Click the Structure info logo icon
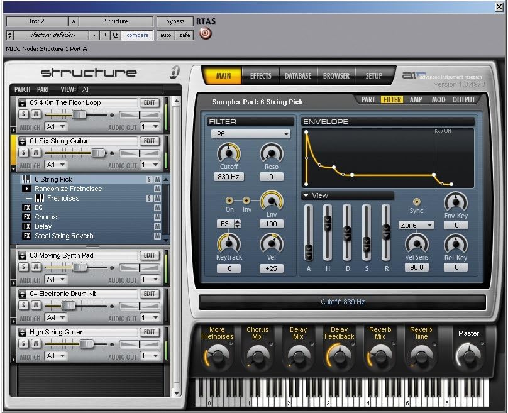The height and width of the screenshot is (413, 508). (175, 73)
